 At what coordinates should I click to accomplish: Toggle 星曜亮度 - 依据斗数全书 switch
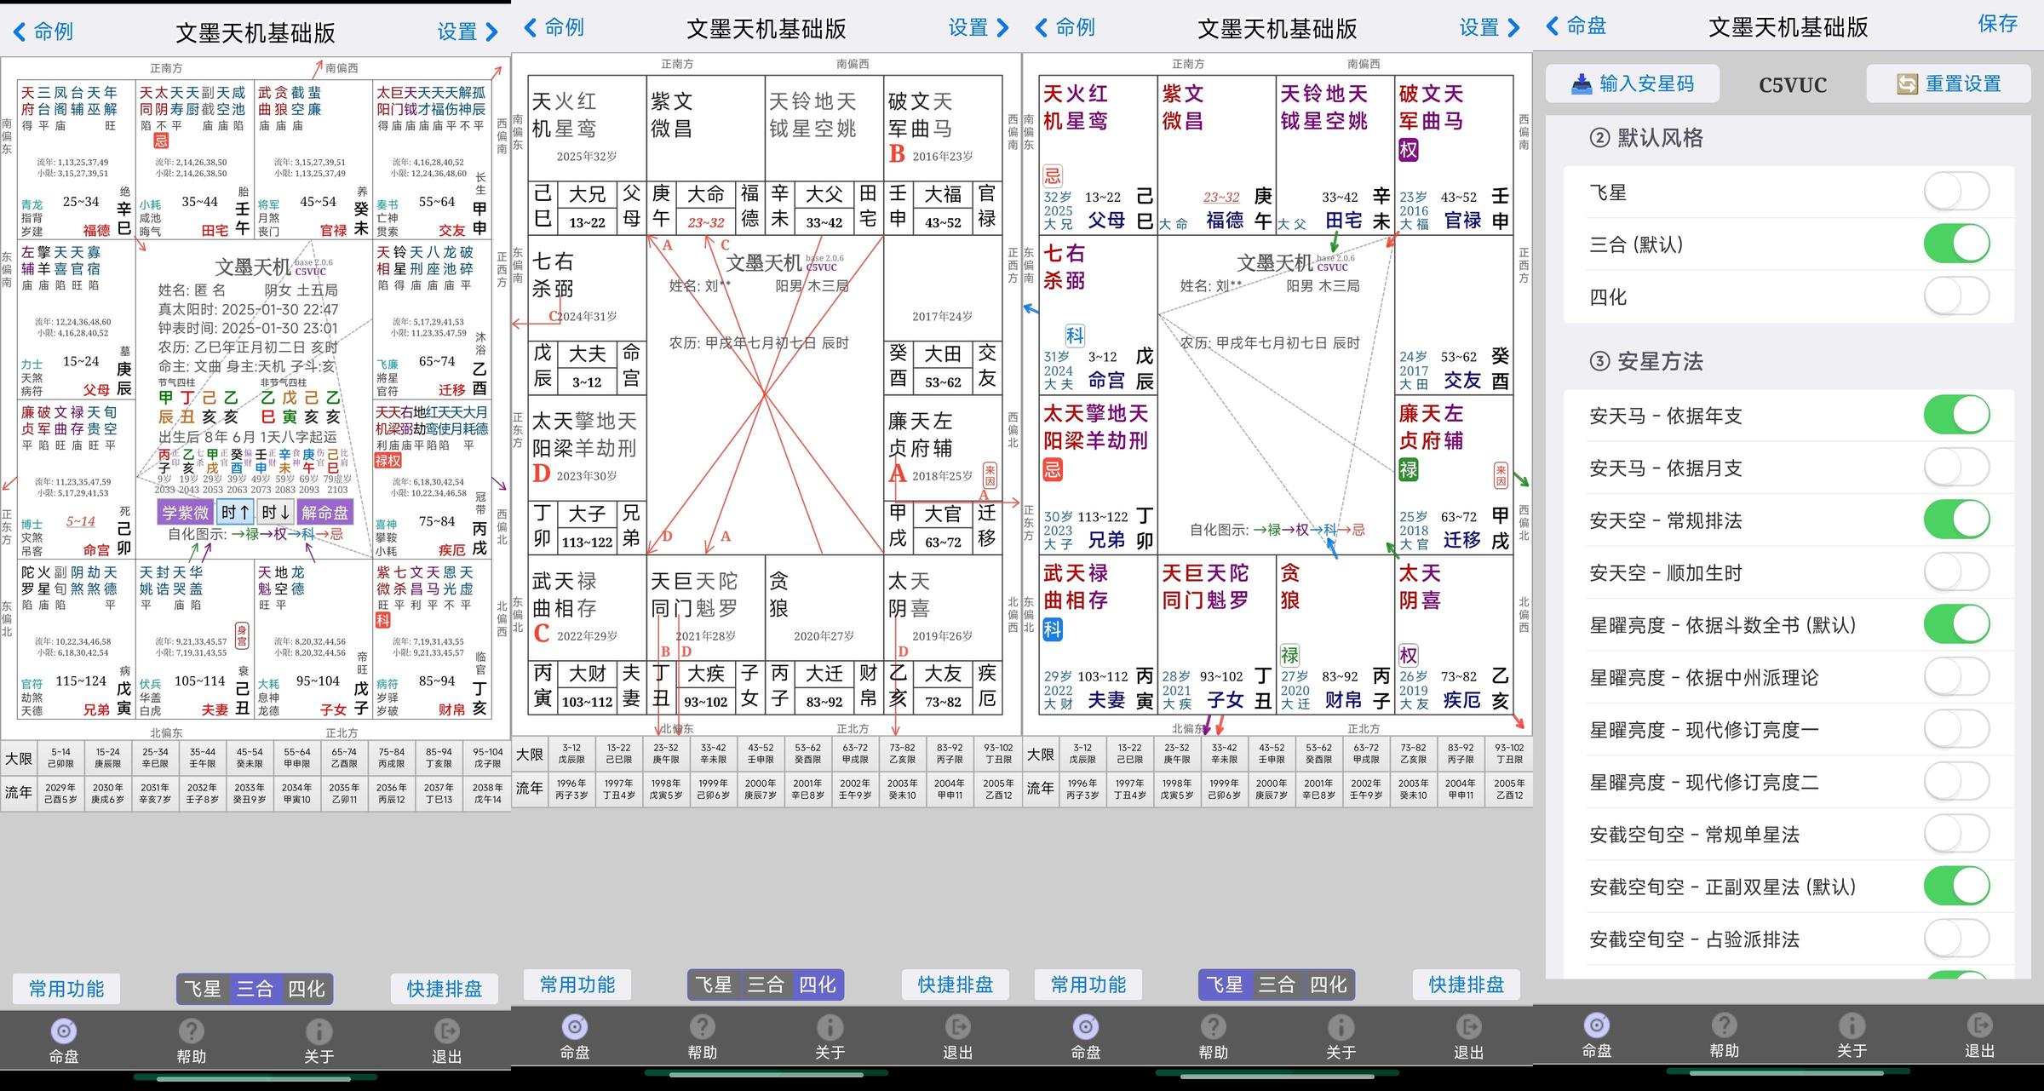pyautogui.click(x=1956, y=624)
